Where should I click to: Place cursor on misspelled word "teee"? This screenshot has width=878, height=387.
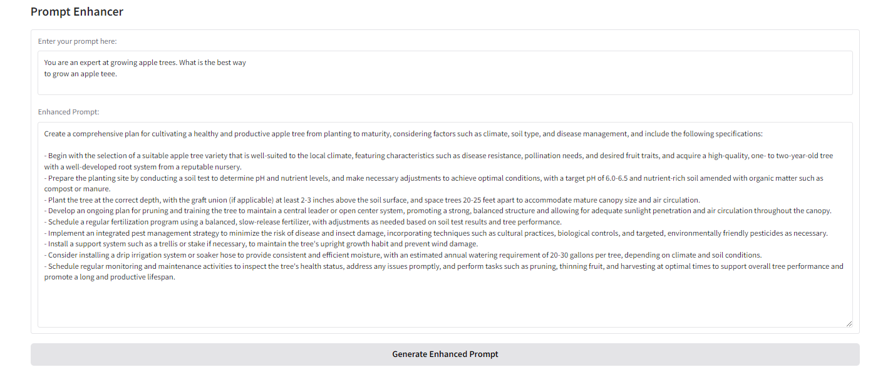click(x=108, y=74)
